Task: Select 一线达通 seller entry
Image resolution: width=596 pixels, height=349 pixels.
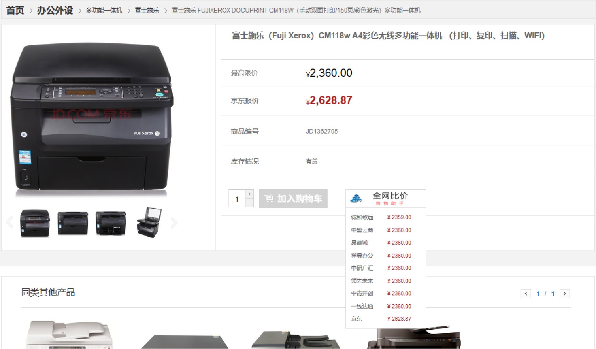Action: pos(362,306)
